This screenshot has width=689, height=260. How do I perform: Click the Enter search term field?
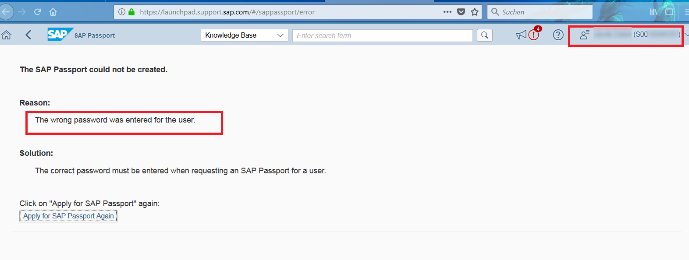point(383,35)
